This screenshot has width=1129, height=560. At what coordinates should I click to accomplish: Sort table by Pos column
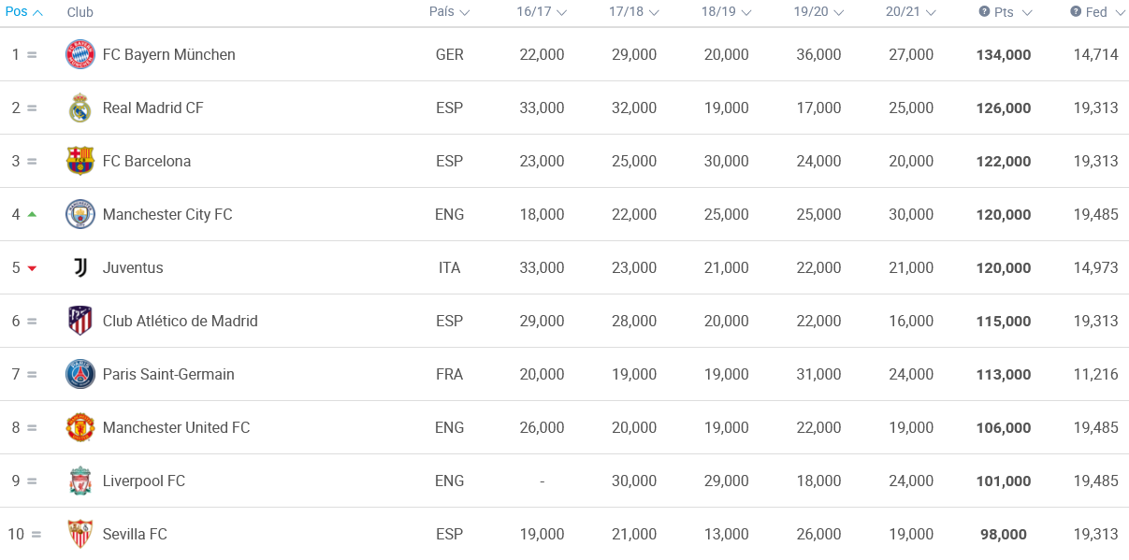[x=24, y=12]
